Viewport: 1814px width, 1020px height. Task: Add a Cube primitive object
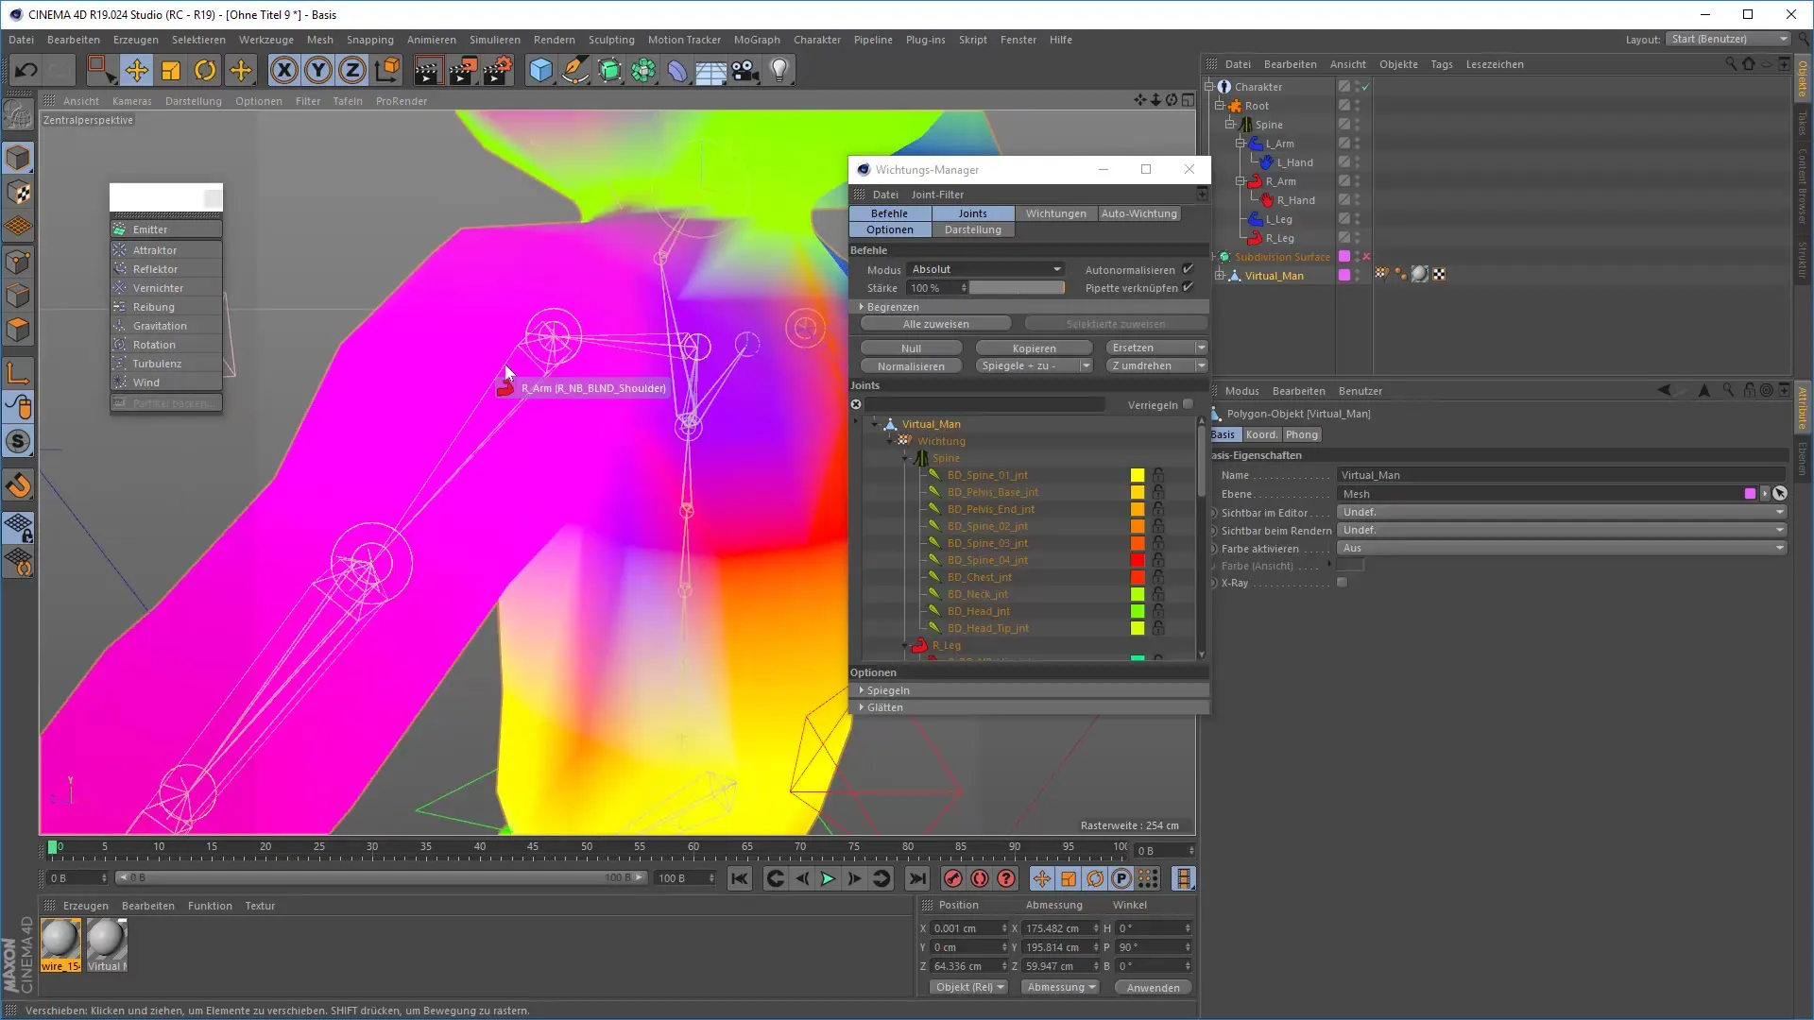click(x=541, y=70)
